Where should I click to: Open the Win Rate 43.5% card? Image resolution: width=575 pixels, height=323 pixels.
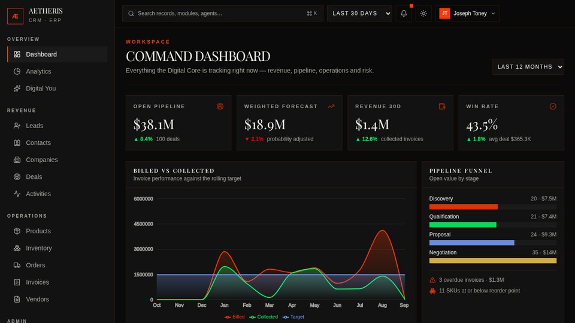(x=511, y=123)
